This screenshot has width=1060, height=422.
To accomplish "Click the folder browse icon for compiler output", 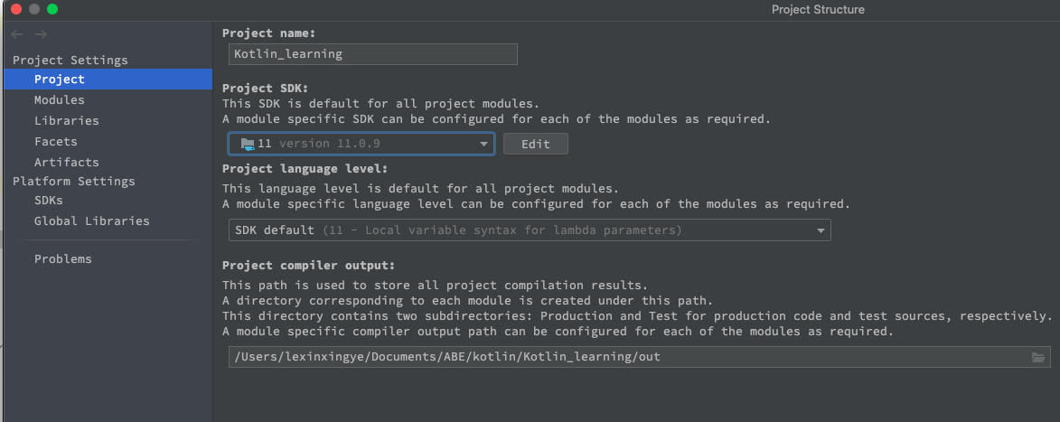I will pyautogui.click(x=1038, y=357).
